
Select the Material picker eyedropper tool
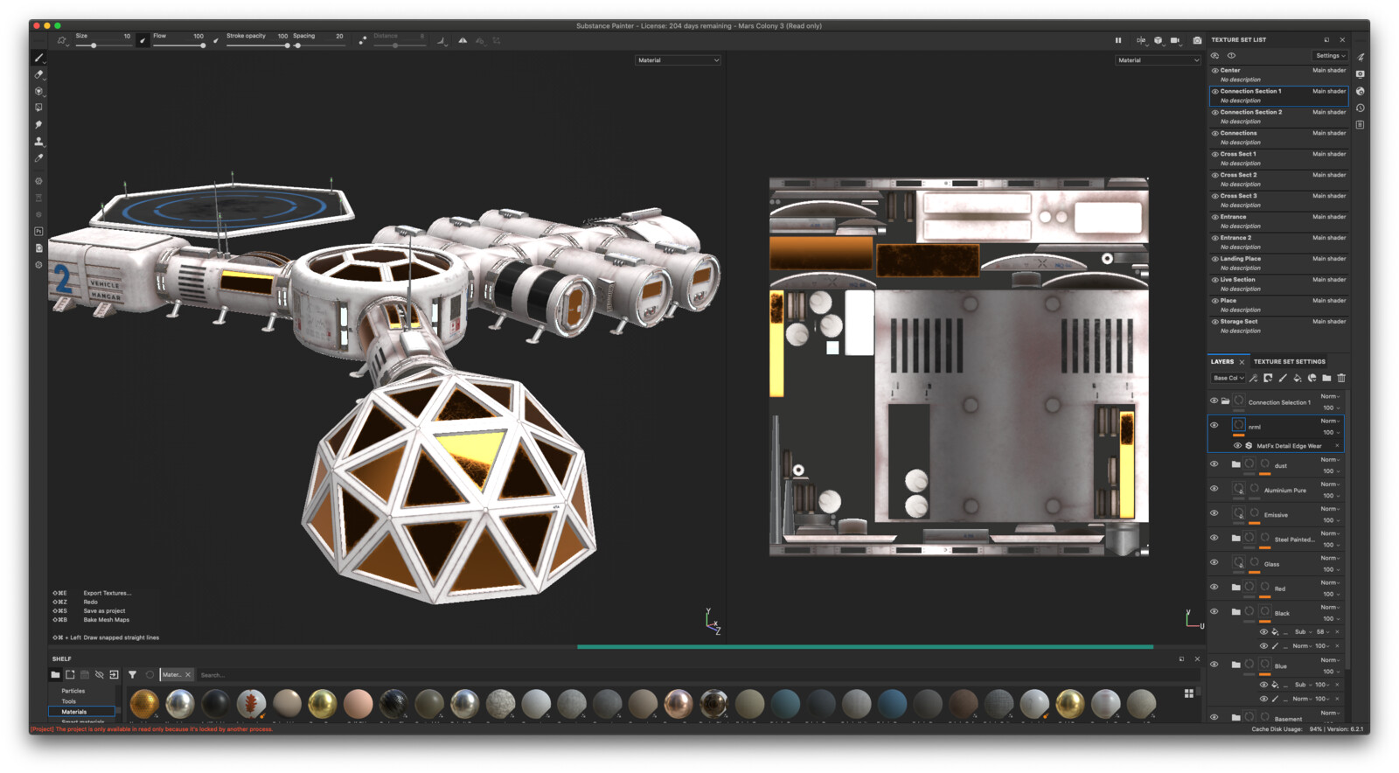point(38,158)
